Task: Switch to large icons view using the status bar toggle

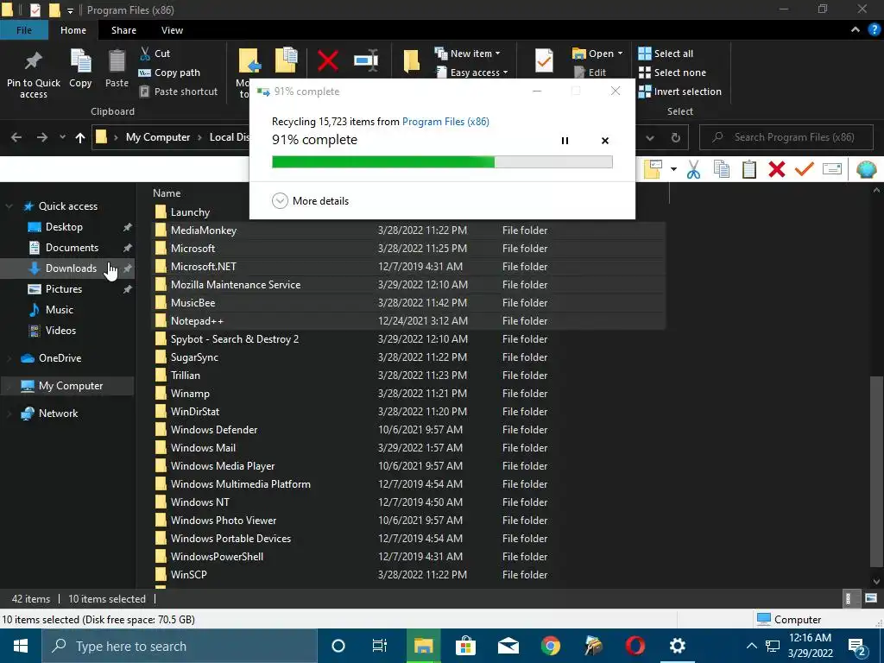Action: point(870,599)
